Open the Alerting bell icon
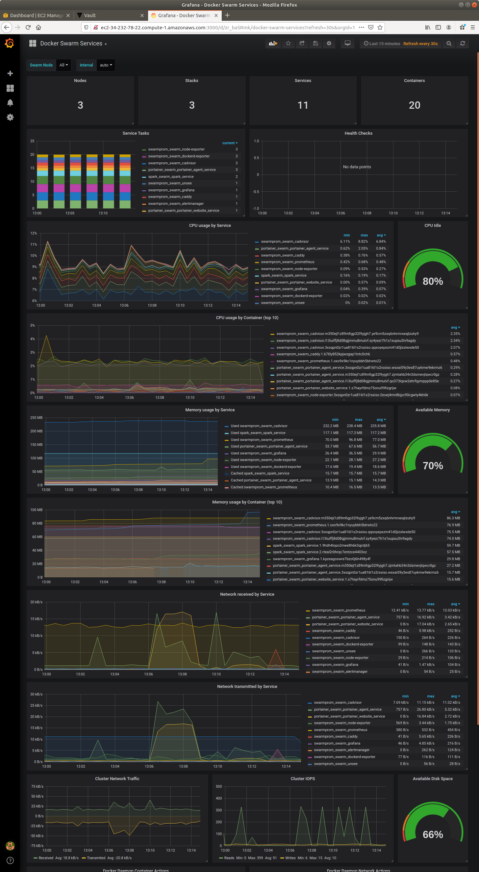This screenshot has width=479, height=872. 10,103
